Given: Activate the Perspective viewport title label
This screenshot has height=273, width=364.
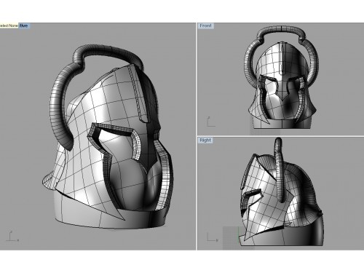Looking at the screenshot, I should pos(24,25).
